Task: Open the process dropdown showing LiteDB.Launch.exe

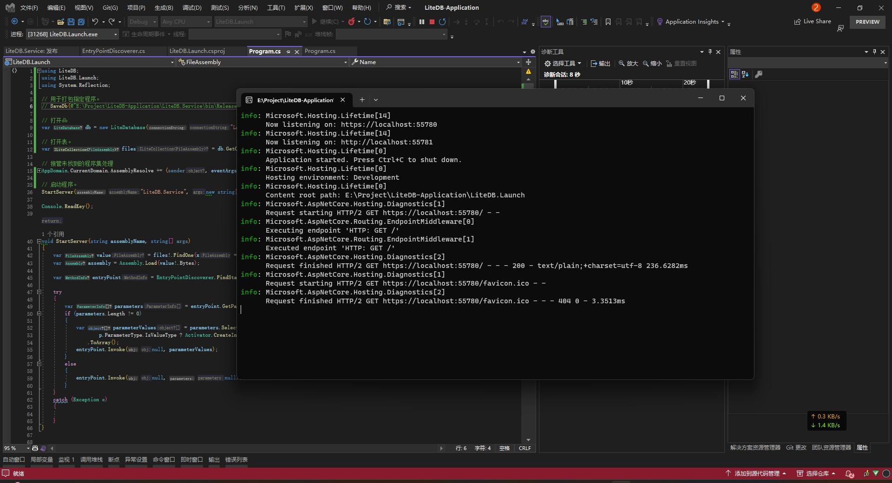Action: [116, 34]
